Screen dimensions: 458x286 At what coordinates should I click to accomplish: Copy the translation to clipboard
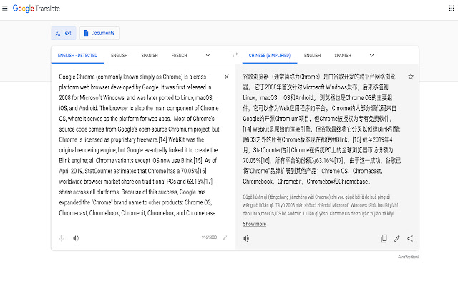pos(384,237)
